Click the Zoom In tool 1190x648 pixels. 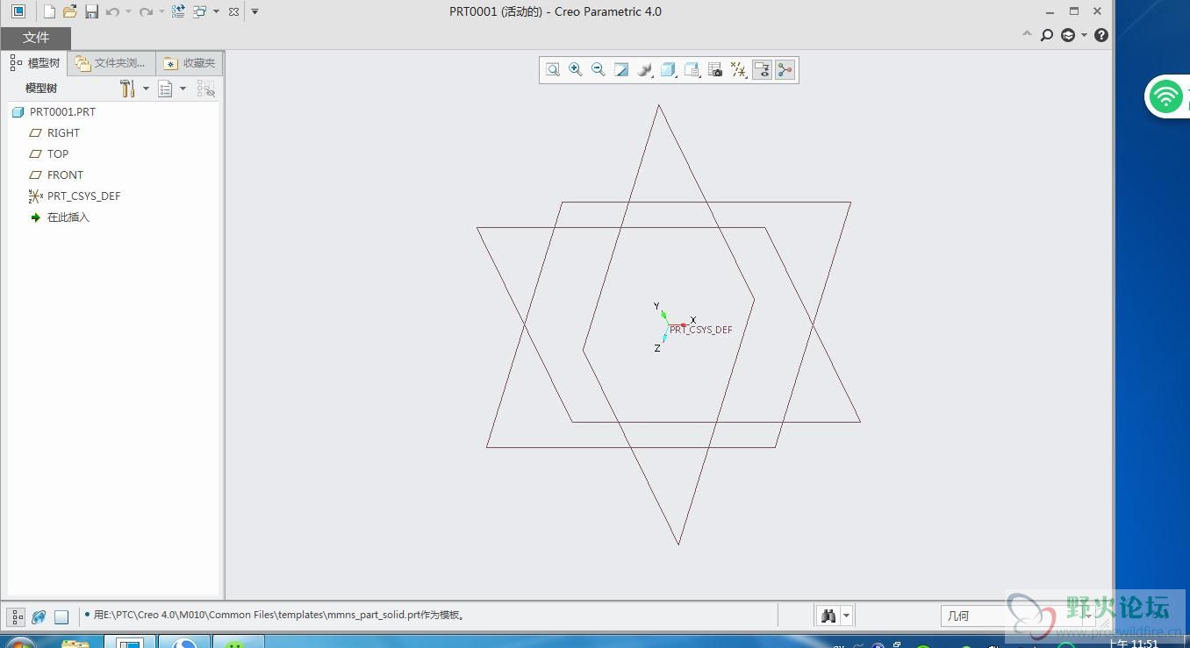click(576, 70)
